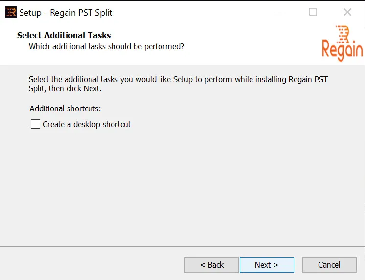
Task: Go to the previous step with Back
Action: coord(211,265)
